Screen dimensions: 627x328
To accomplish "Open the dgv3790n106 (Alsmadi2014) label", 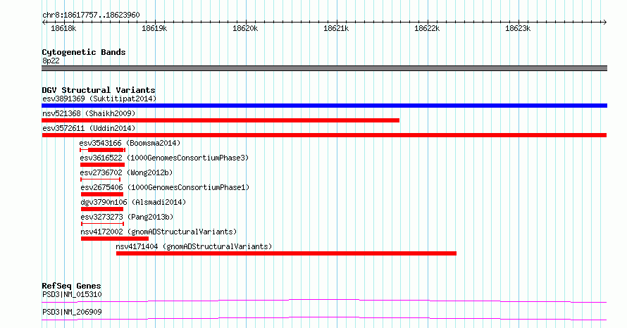I will pos(134,202).
